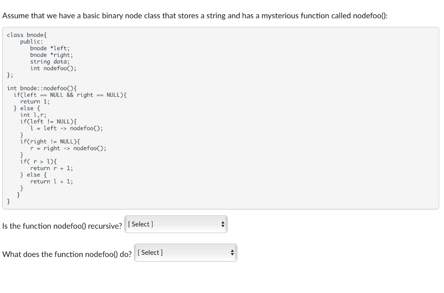Screen dimensions: 444x293
Task: Open the dropdown asking what nodefoo() does
Action: point(185,252)
